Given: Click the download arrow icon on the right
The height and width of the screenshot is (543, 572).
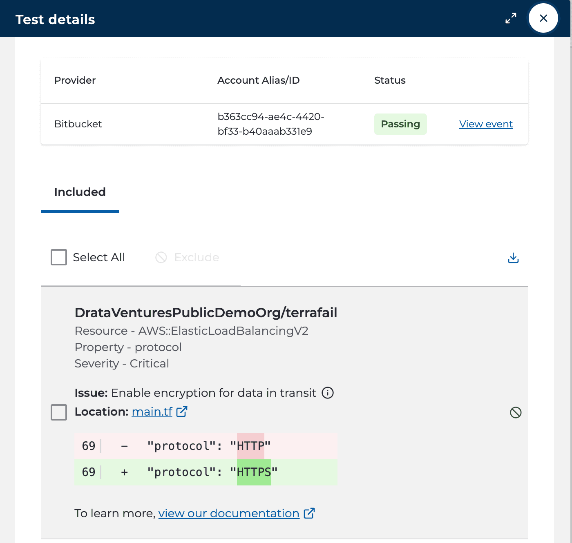Looking at the screenshot, I should [x=513, y=258].
